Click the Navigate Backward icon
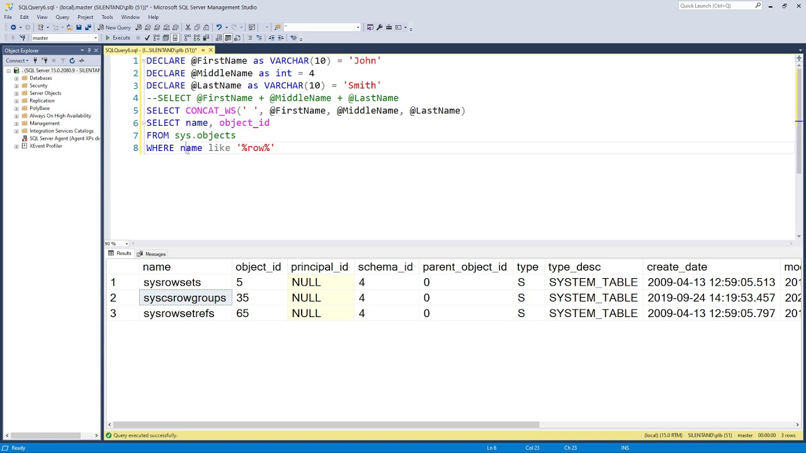Image resolution: width=806 pixels, height=453 pixels. tap(13, 28)
